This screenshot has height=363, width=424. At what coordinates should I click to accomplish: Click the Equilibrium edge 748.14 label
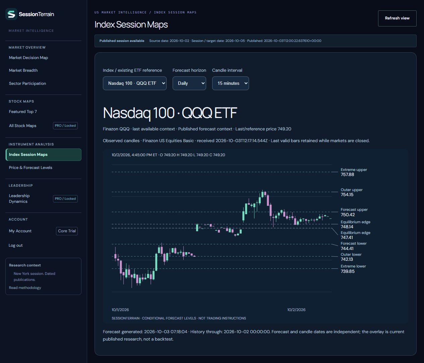[355, 224]
